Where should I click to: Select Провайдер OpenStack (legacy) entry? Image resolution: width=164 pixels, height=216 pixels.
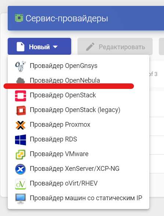(79, 110)
